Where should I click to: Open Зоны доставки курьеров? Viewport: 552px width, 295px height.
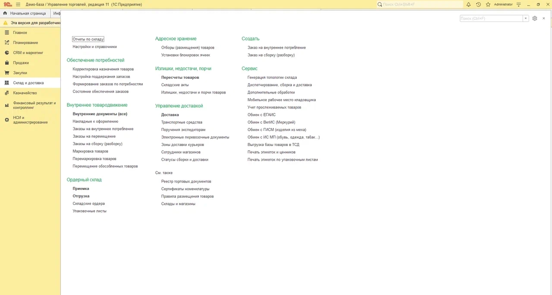pos(183,145)
